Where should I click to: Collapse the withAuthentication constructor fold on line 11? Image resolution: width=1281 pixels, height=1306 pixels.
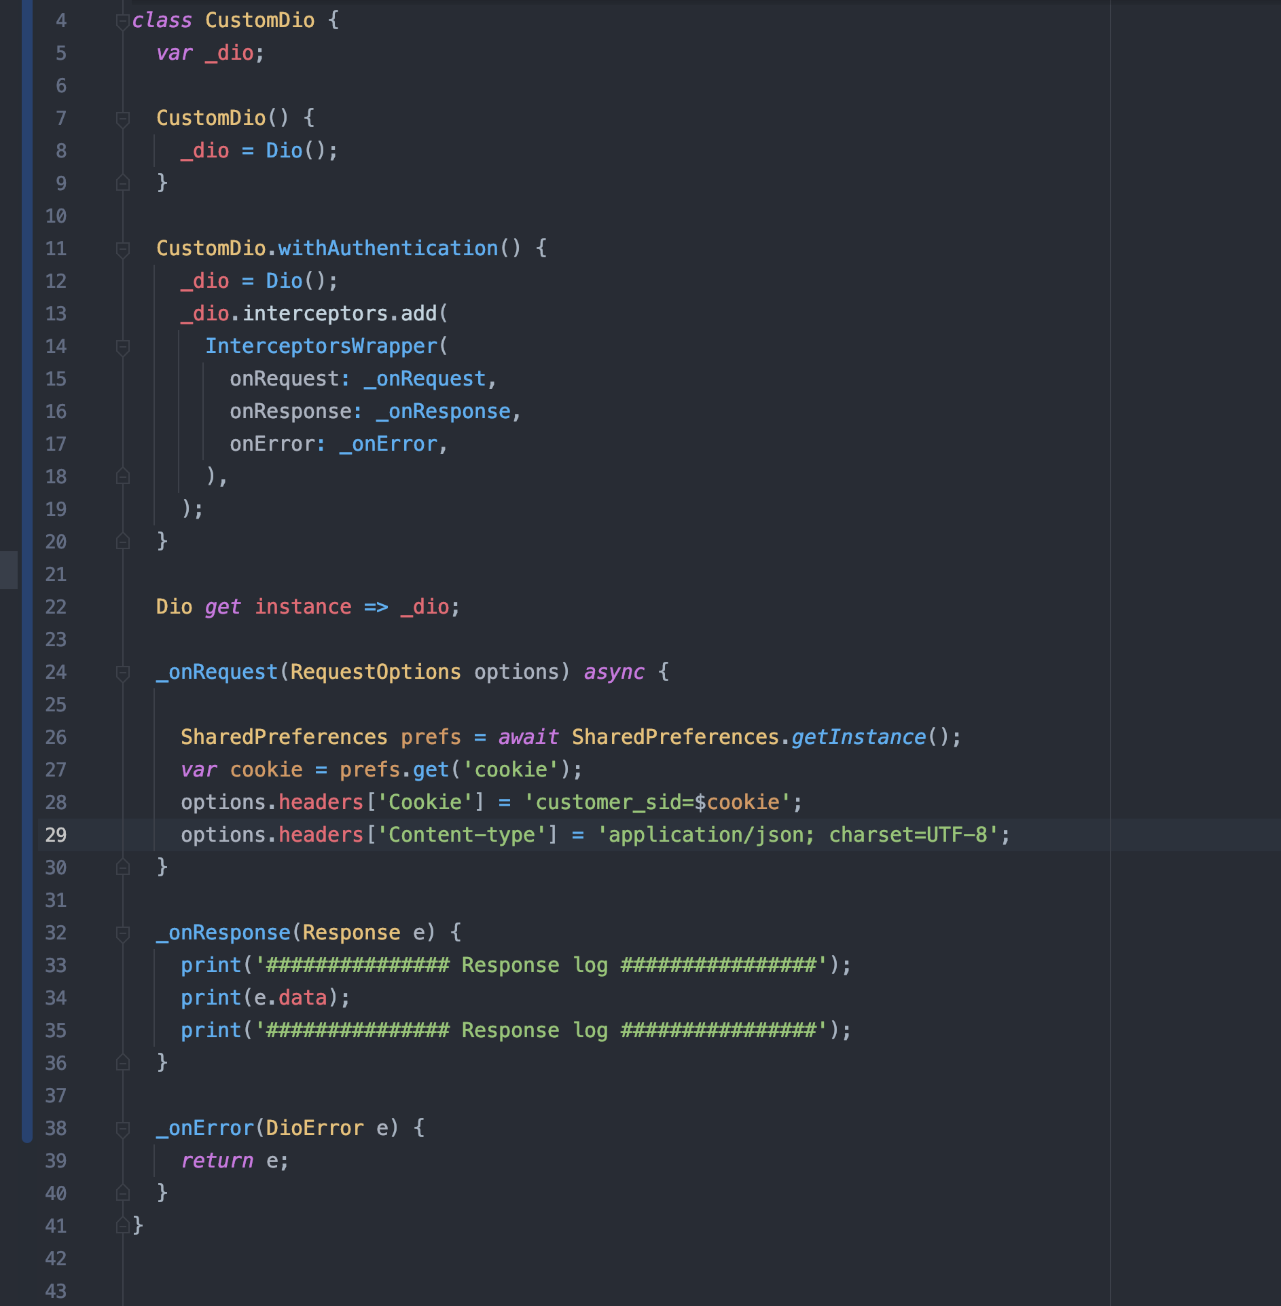click(x=123, y=250)
